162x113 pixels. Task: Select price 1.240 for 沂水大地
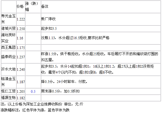point(21,69)
